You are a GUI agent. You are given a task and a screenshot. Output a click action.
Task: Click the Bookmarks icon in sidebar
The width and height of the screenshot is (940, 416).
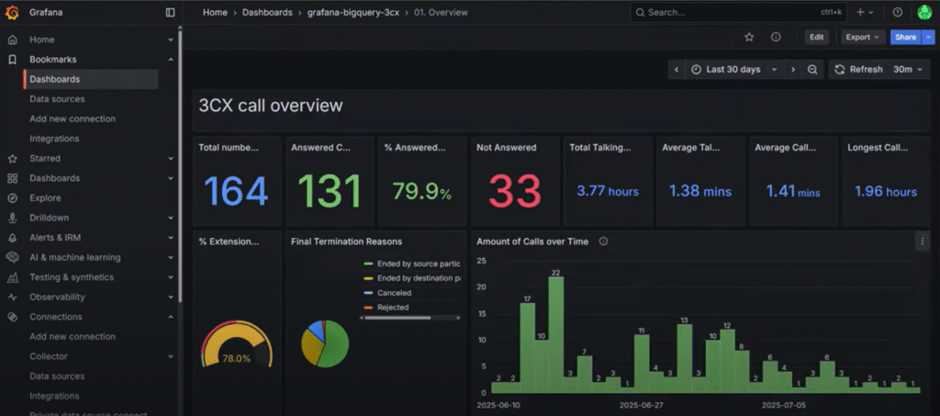[x=12, y=60]
